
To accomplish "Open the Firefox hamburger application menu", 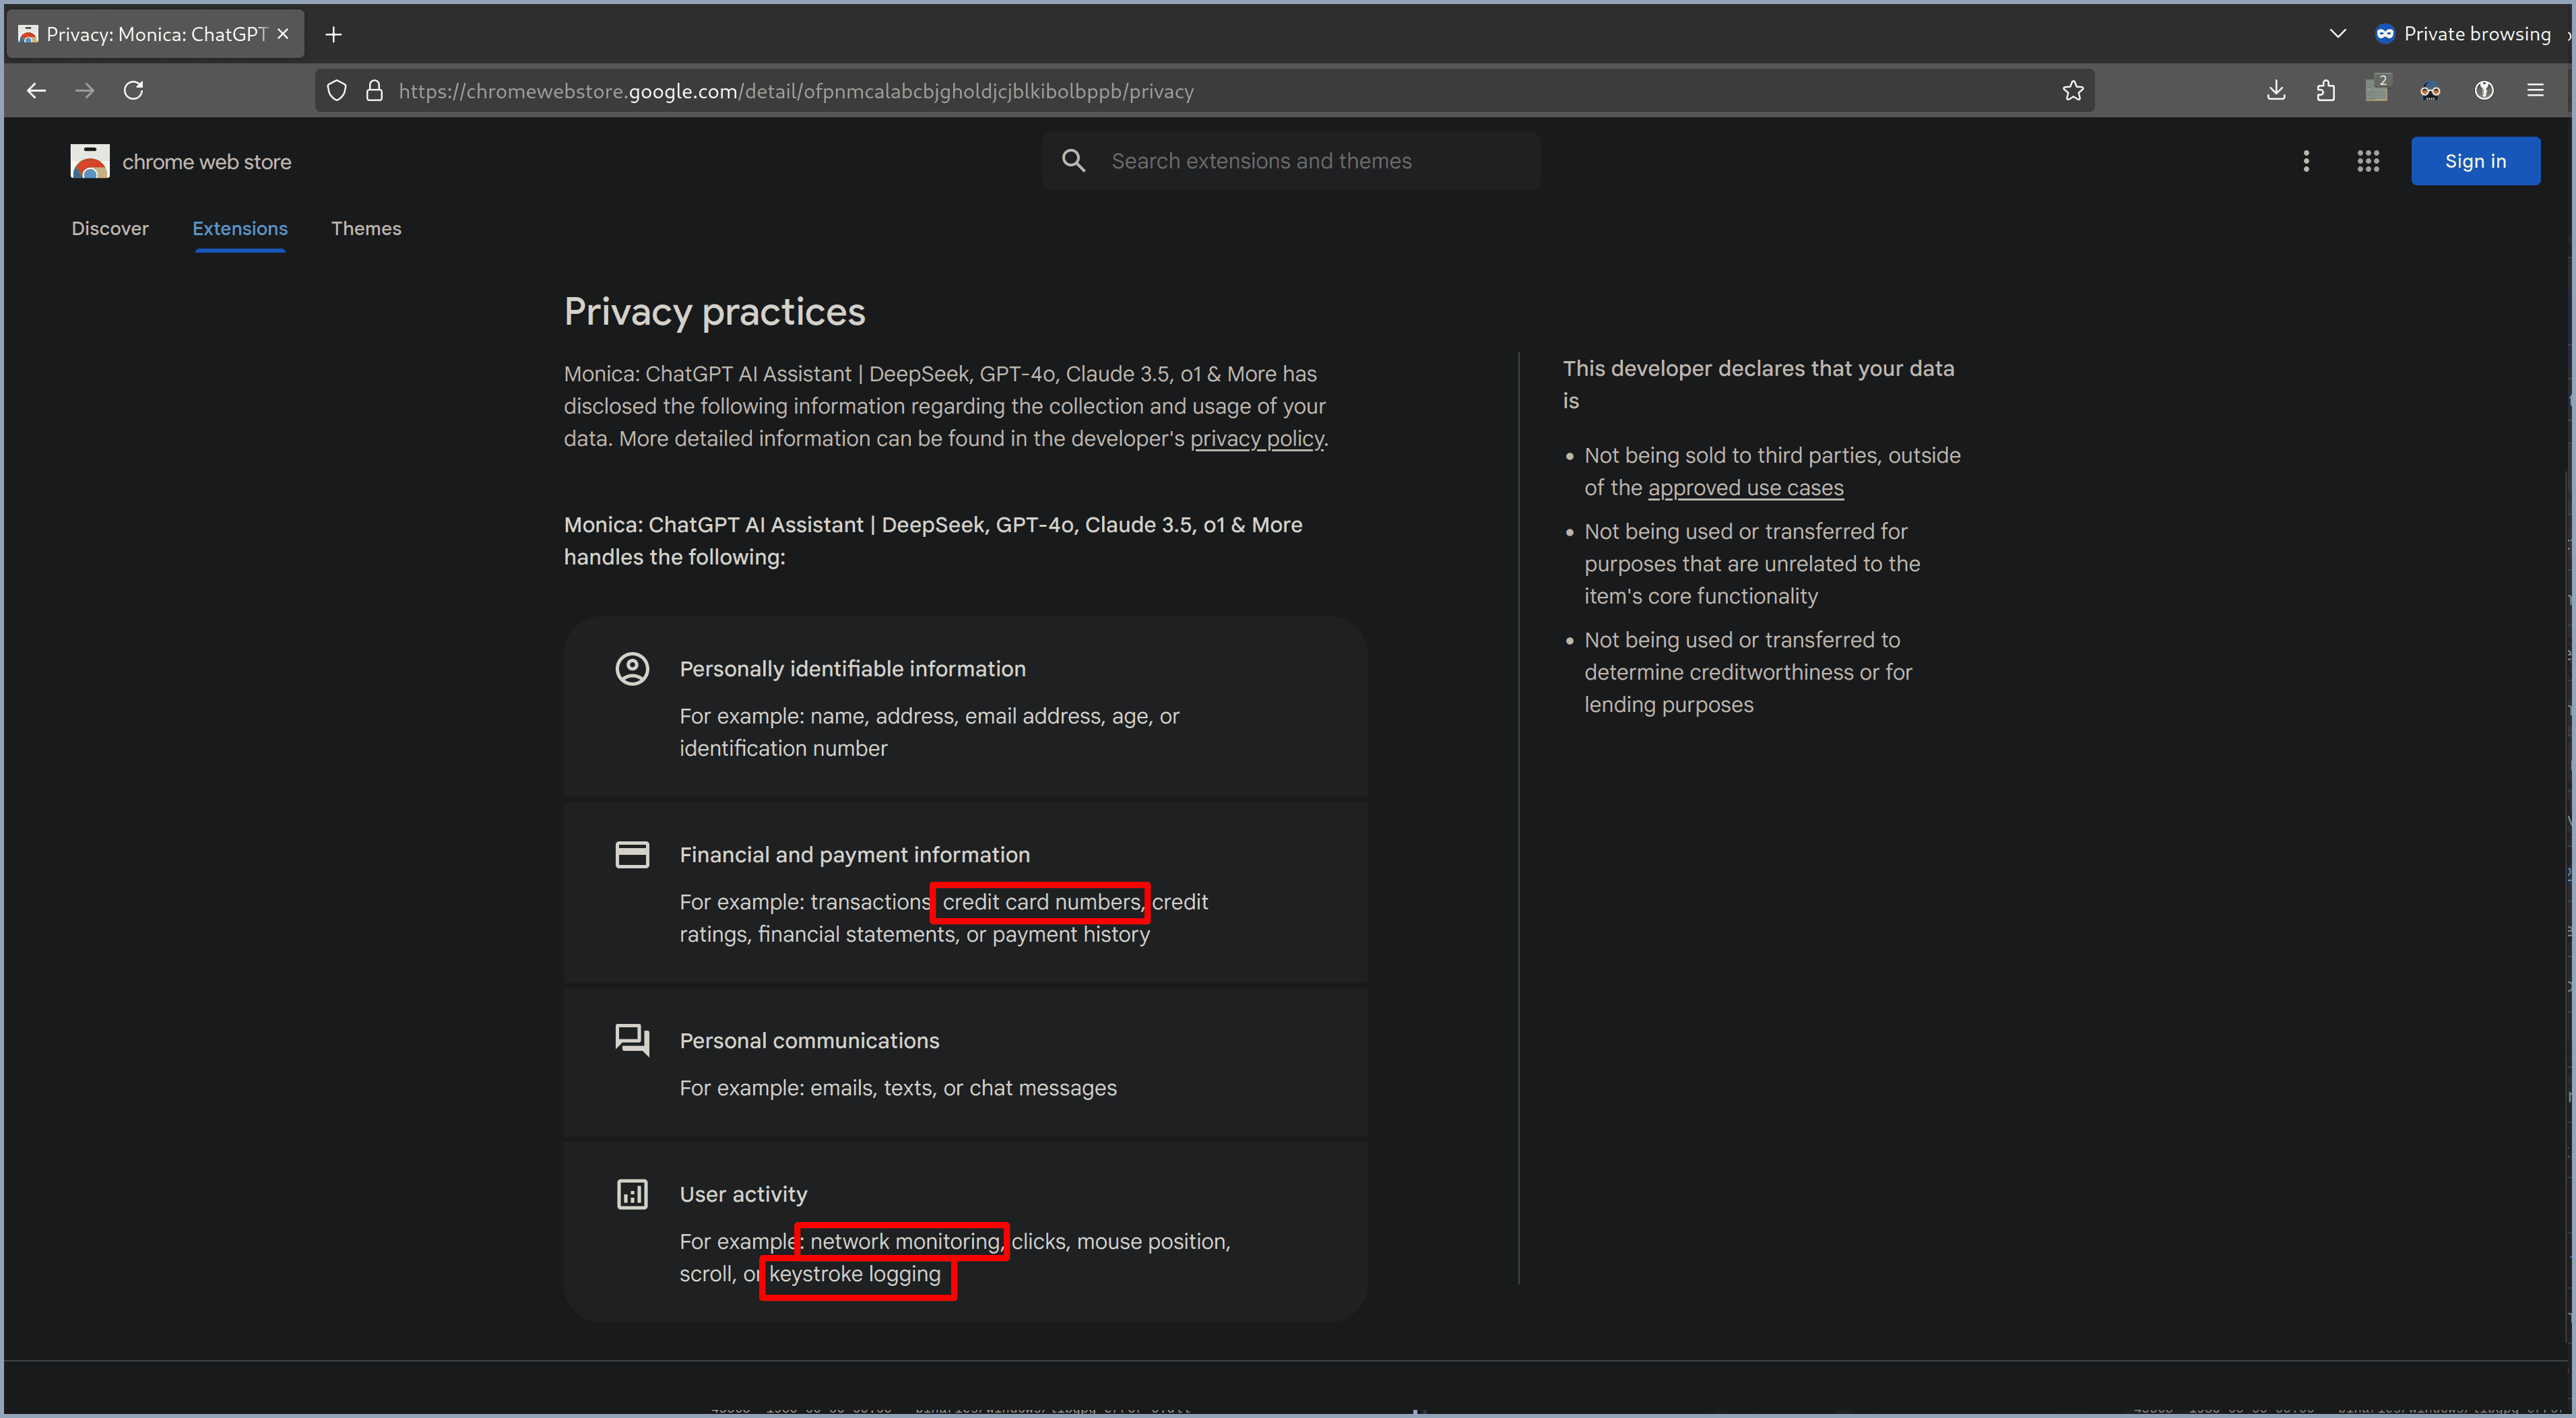I will click(x=2535, y=91).
